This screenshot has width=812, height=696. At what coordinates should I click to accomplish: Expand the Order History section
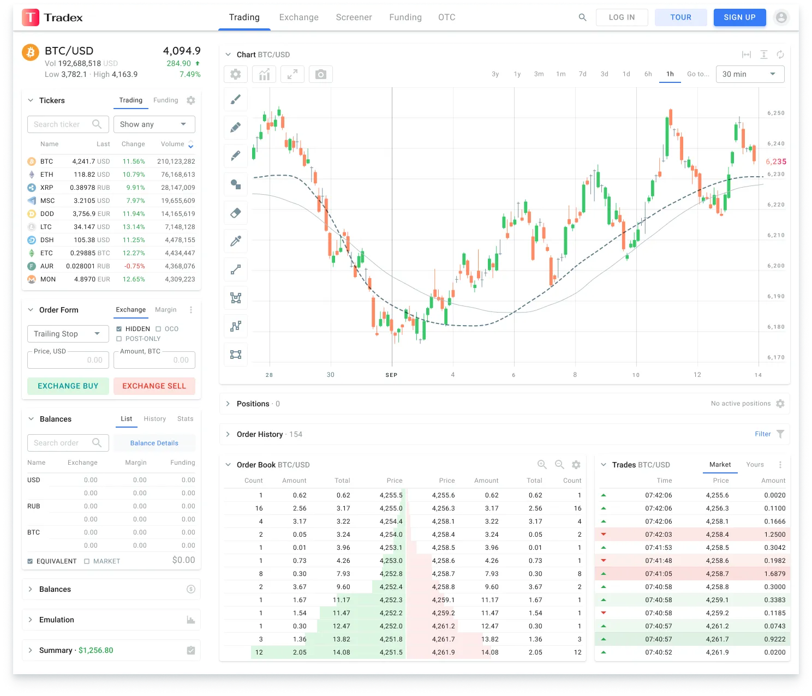click(228, 434)
